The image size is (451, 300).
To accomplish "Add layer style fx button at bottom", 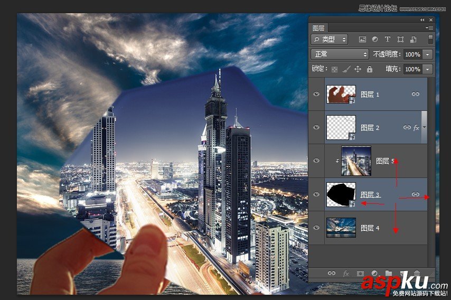I will pos(346,273).
